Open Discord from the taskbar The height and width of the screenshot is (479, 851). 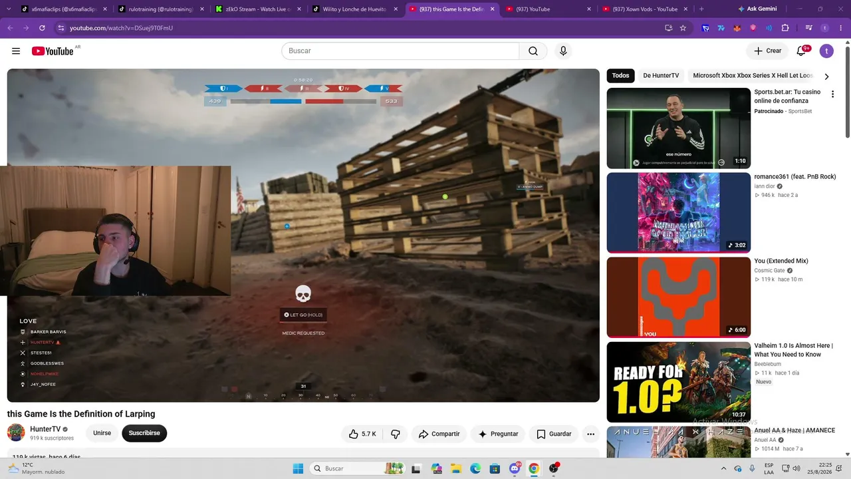coord(515,468)
